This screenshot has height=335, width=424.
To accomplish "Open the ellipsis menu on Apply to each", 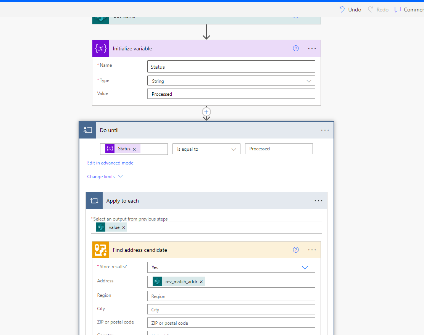I will click(x=318, y=200).
